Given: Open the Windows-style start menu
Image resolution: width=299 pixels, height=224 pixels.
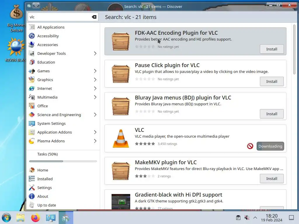Looking at the screenshot, I should coord(6,218).
